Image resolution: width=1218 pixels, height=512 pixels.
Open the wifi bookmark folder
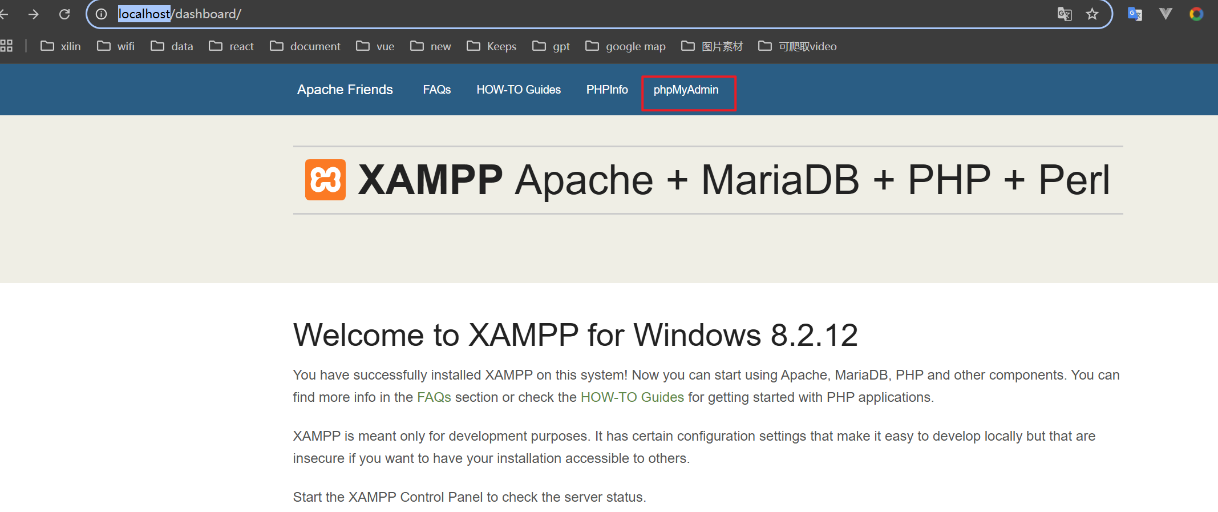coord(116,46)
